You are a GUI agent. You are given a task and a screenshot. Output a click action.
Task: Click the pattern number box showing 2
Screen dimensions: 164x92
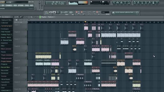tap(71, 13)
